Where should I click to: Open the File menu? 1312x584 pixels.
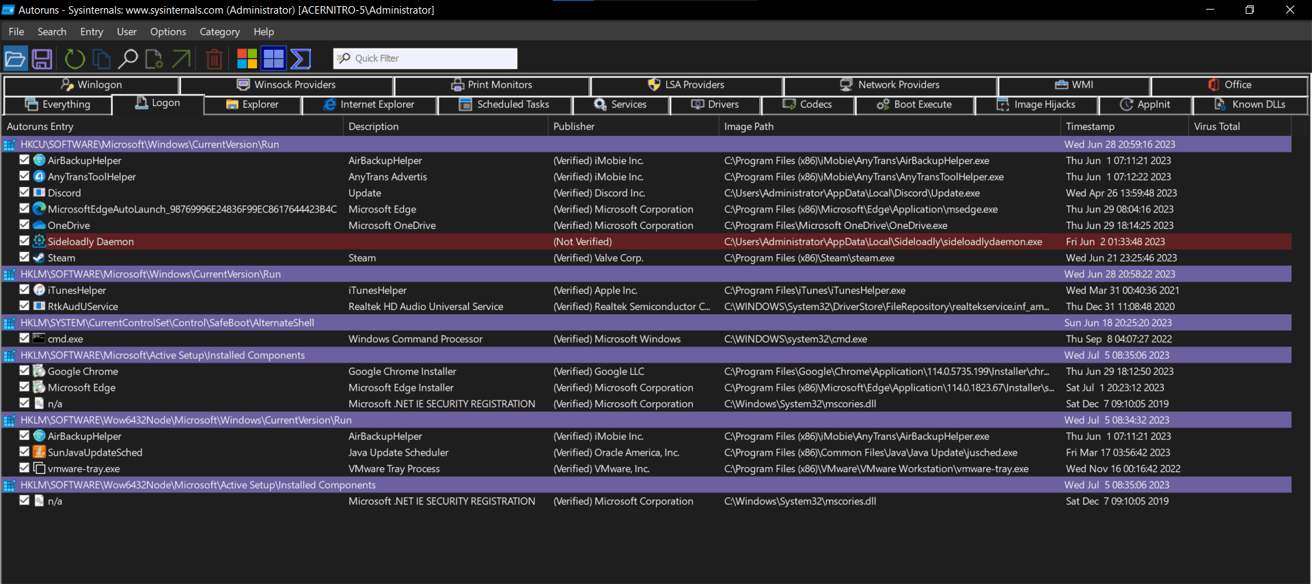(x=16, y=31)
